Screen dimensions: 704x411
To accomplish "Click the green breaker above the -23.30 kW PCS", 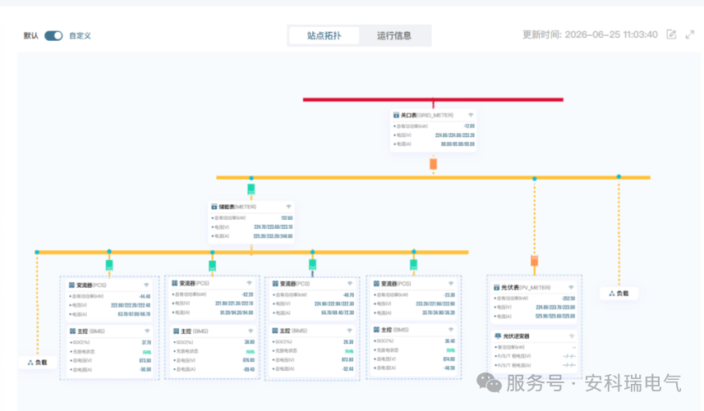I will (x=413, y=265).
